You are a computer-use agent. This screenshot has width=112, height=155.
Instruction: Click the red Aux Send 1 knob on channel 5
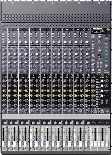click(x=26, y=81)
